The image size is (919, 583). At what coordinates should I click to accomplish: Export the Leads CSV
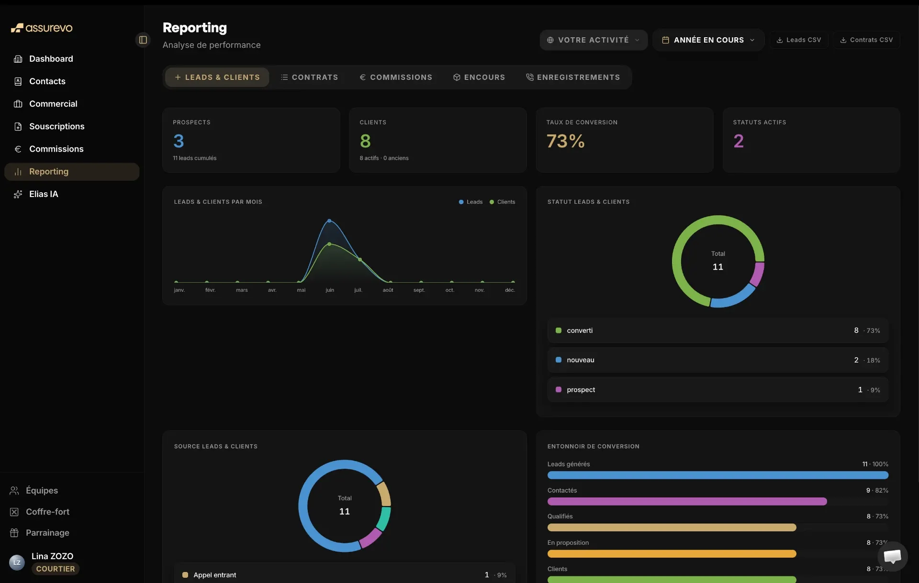(799, 40)
